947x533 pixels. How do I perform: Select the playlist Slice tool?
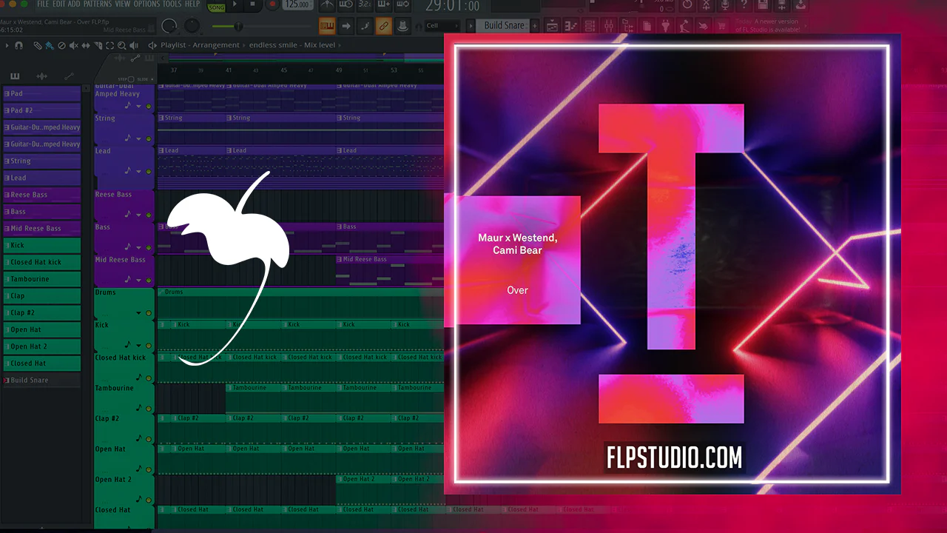[98, 45]
